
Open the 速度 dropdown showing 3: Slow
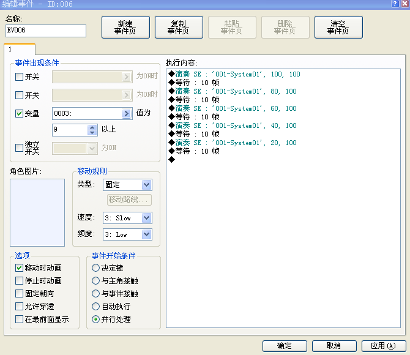[127, 218]
